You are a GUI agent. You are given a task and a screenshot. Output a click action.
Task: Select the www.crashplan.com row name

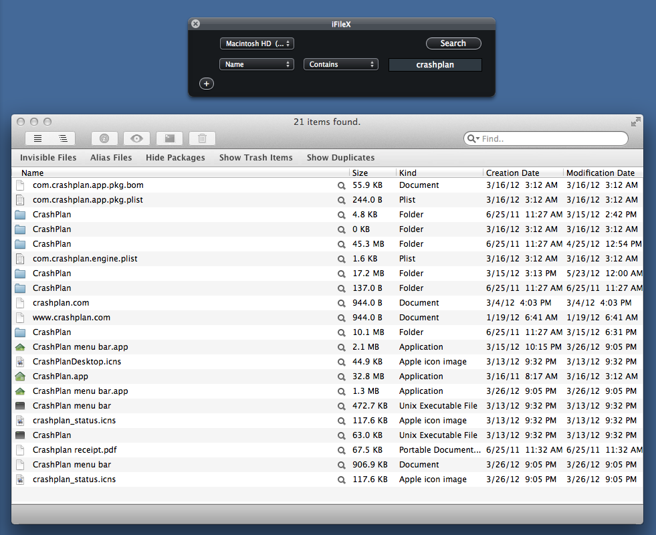point(72,318)
